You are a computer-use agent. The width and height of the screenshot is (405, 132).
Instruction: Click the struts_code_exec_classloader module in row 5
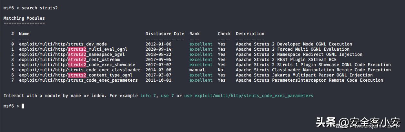click(79, 70)
